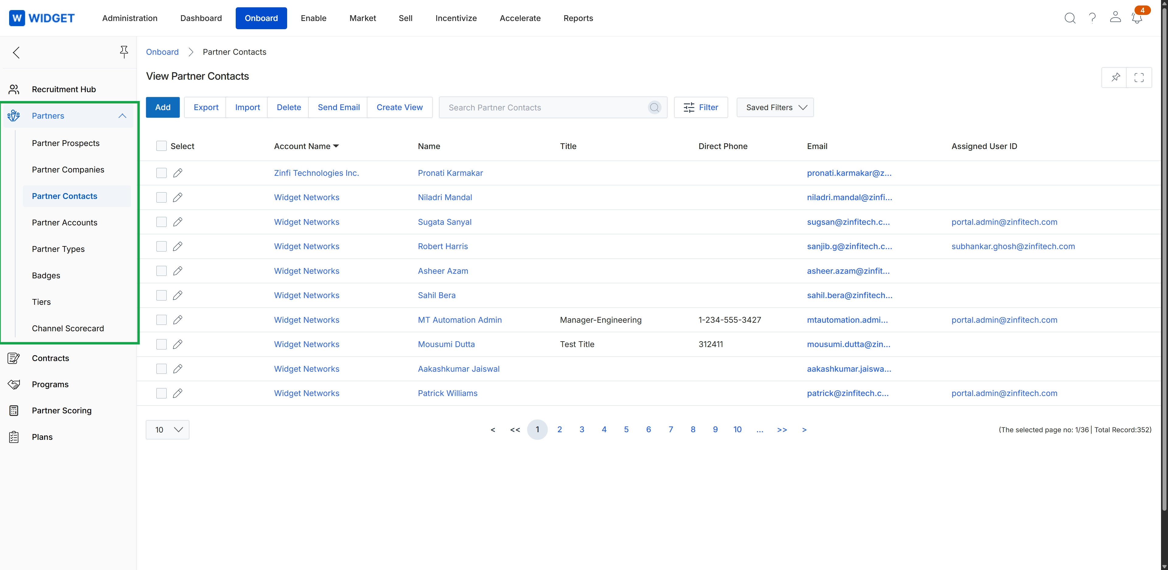Collapse the Partners section chevron
Image resolution: width=1168 pixels, height=570 pixels.
(122, 116)
